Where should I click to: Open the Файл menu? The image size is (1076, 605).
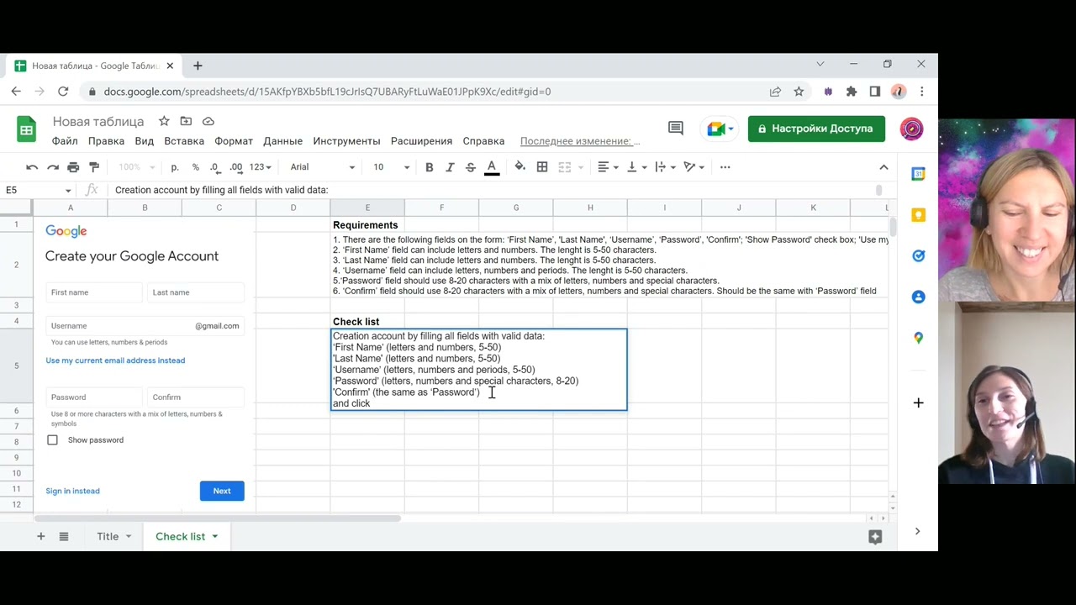65,141
